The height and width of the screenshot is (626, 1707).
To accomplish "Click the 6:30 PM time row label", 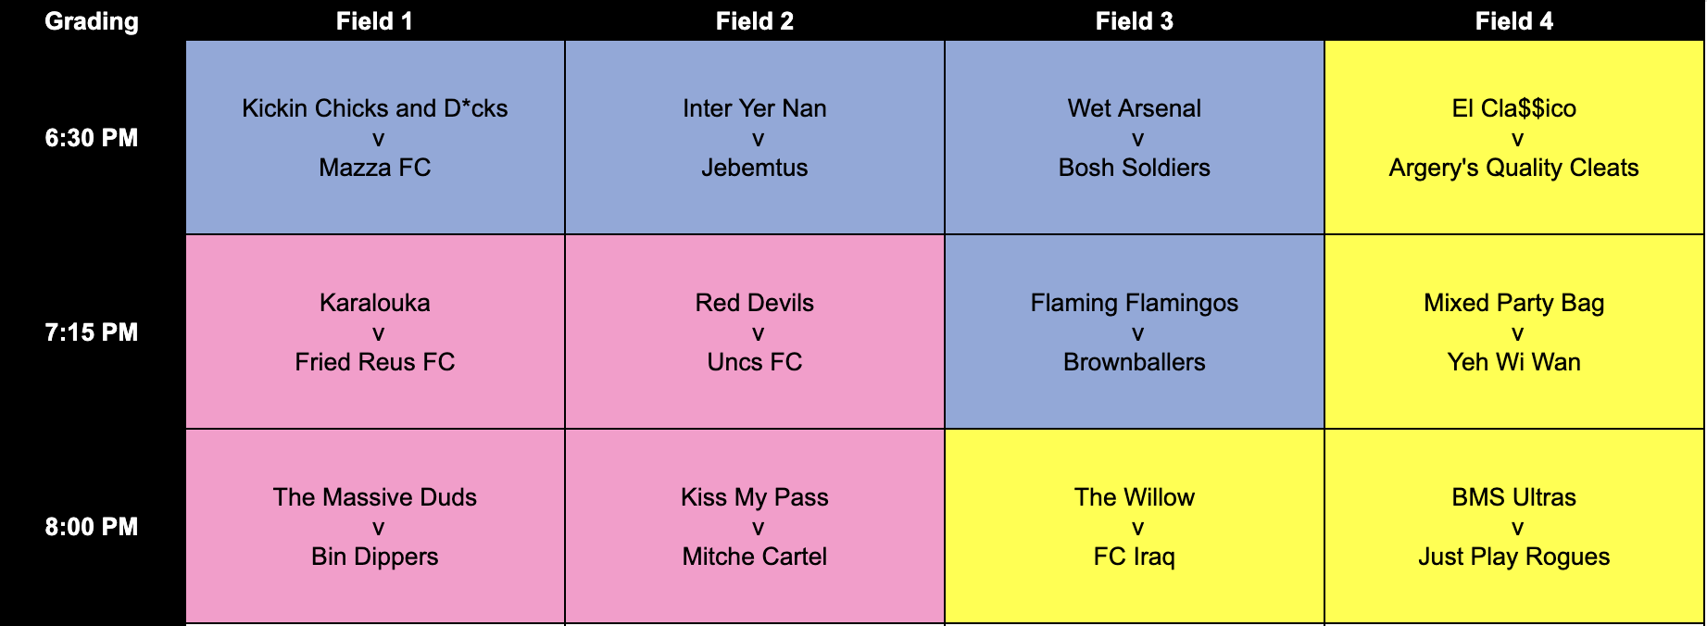I will pos(92,138).
